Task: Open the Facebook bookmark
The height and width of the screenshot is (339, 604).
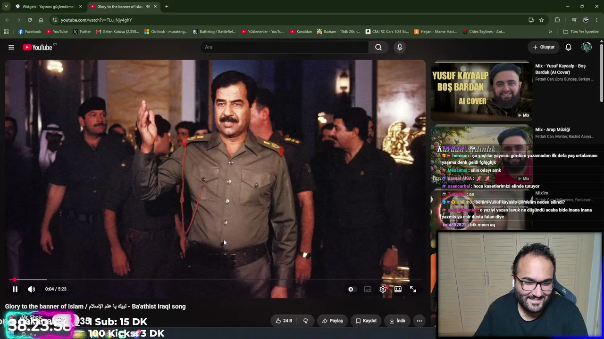Action: [30, 32]
